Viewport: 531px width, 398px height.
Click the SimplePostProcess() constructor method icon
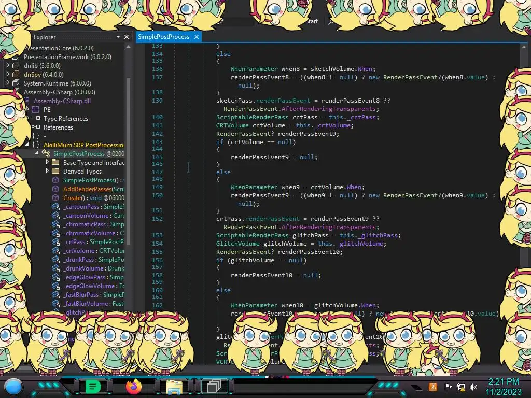[55, 180]
